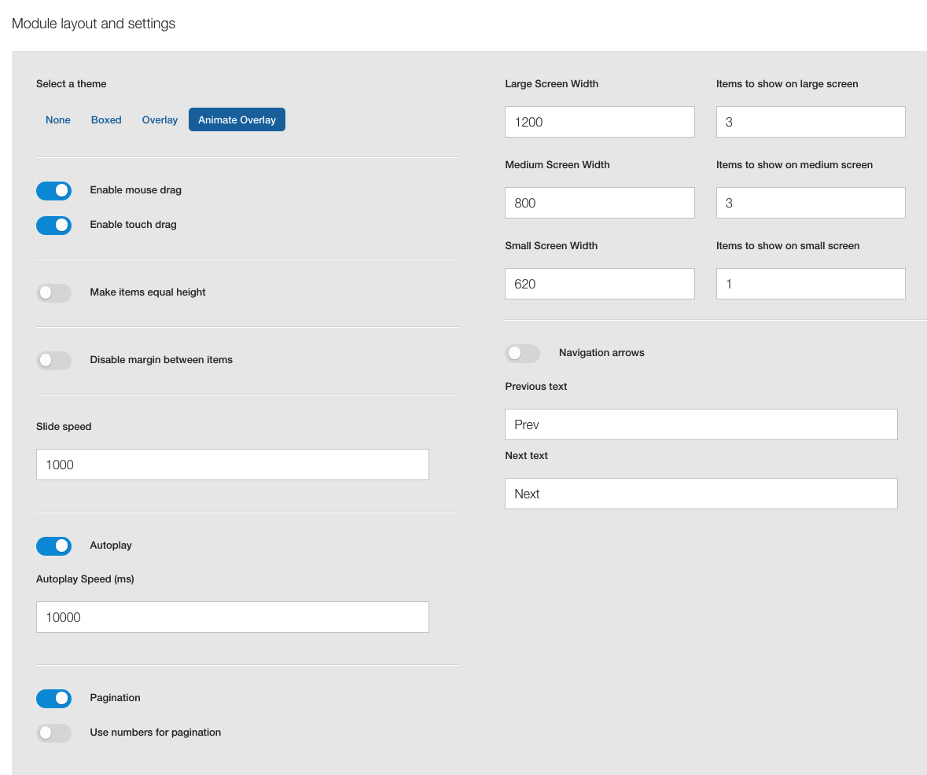Click the "Enable touch drag" label
Screen dimensions: 927x775
133,225
